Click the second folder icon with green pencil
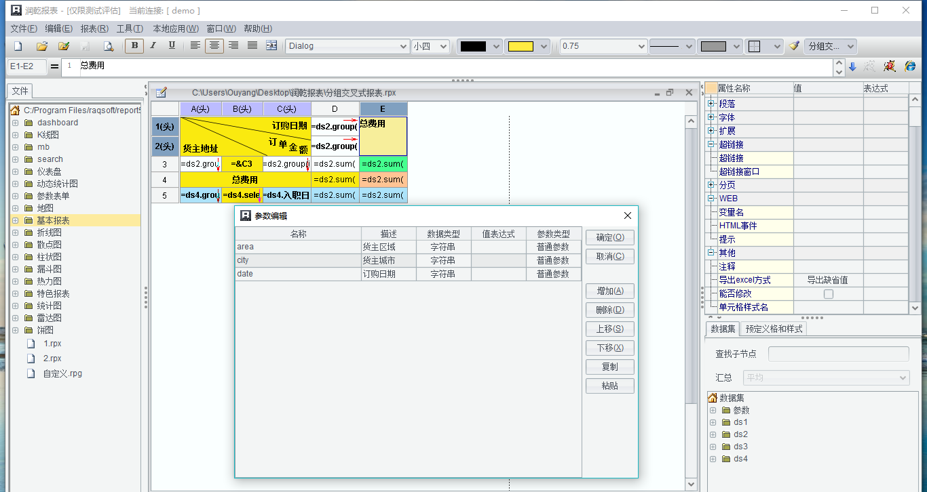 pyautogui.click(x=64, y=46)
